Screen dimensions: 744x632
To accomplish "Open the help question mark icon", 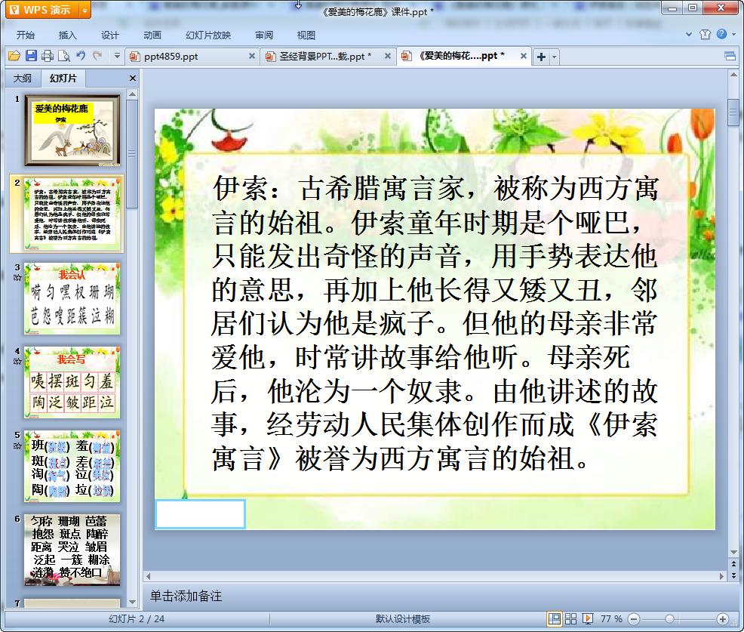I will coord(721,34).
